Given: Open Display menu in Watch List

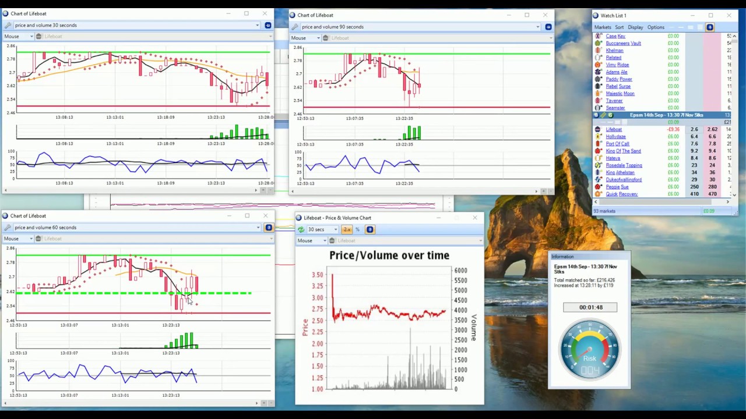Looking at the screenshot, I should (635, 27).
